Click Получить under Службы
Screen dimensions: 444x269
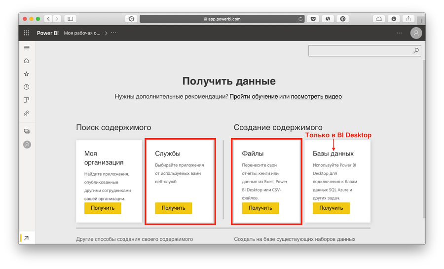click(x=173, y=208)
